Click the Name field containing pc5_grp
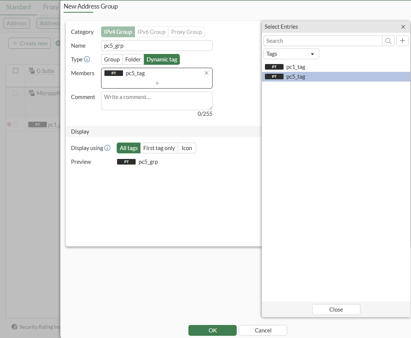This screenshot has height=338, width=411. coord(156,46)
